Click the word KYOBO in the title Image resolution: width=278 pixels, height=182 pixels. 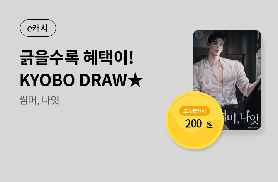click(47, 80)
